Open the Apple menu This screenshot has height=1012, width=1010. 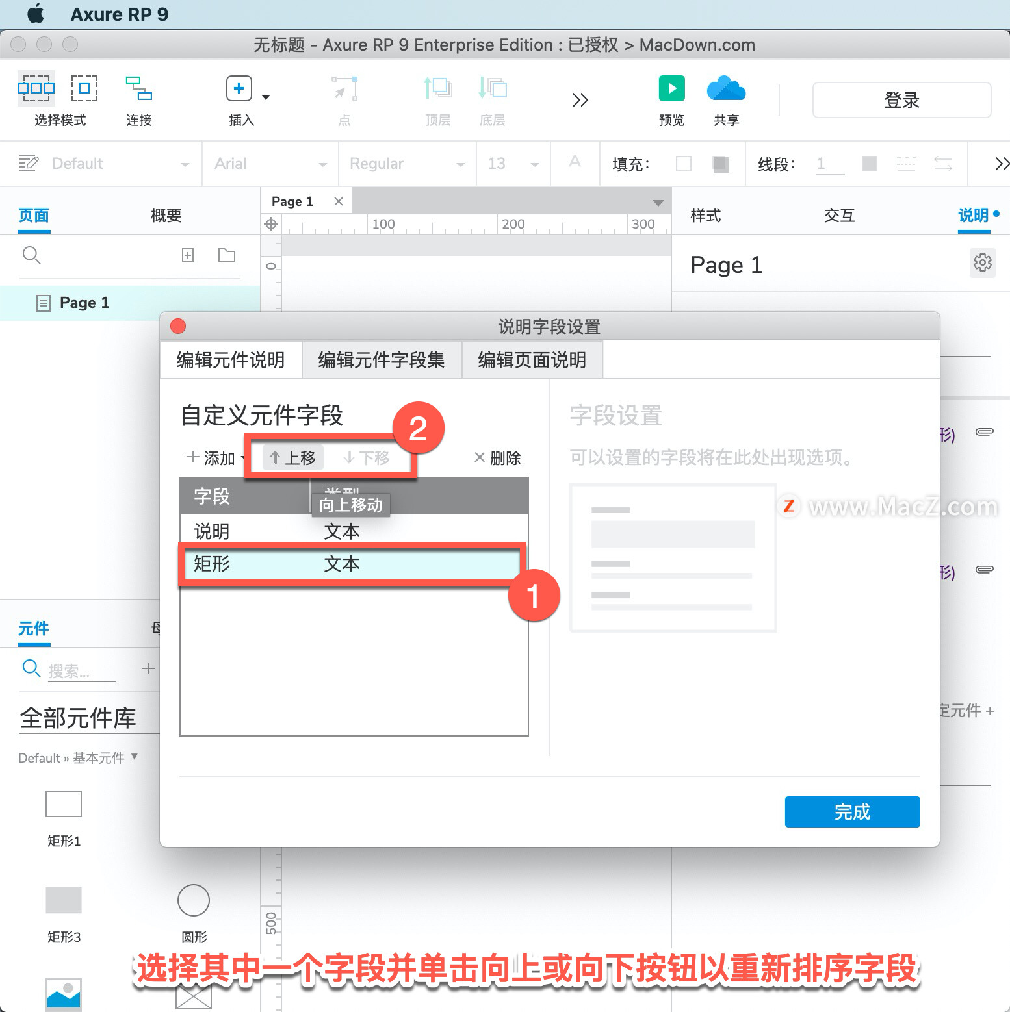pos(36,14)
